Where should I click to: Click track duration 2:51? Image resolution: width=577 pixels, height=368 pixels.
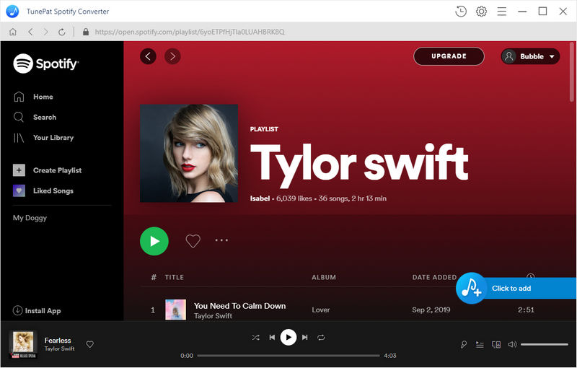(527, 310)
